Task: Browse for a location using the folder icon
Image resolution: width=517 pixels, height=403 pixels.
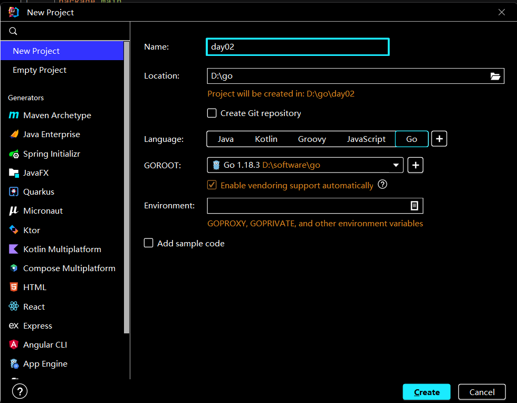Action: click(x=495, y=76)
